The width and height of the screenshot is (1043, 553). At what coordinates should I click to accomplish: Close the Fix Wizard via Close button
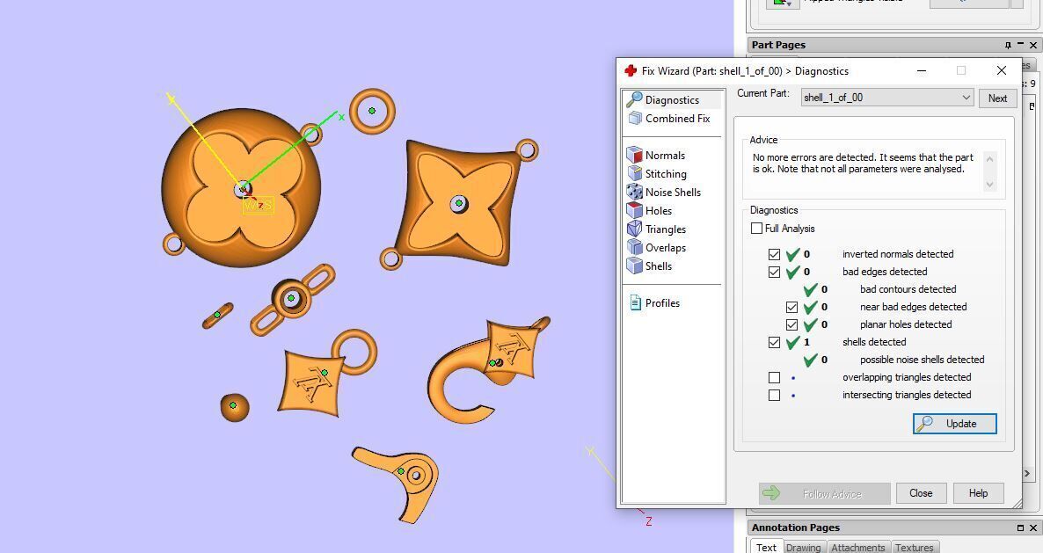(x=921, y=493)
